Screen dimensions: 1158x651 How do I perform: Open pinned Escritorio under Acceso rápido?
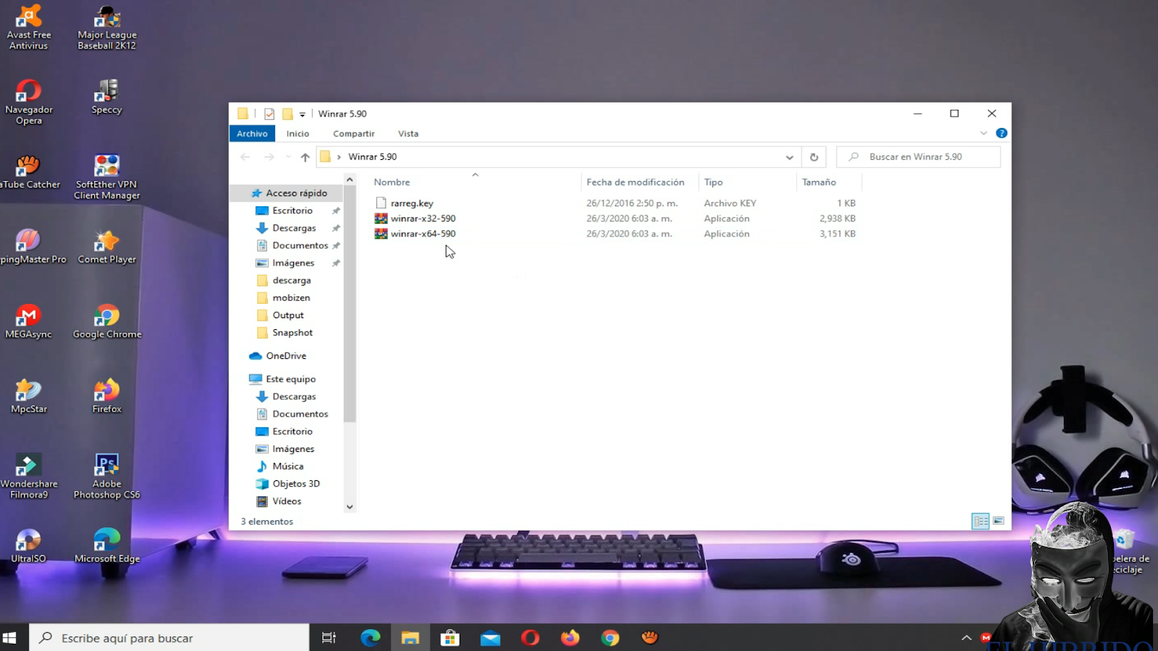pyautogui.click(x=292, y=210)
